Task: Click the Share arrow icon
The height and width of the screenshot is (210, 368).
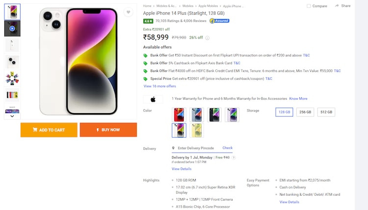Action: coord(337,6)
